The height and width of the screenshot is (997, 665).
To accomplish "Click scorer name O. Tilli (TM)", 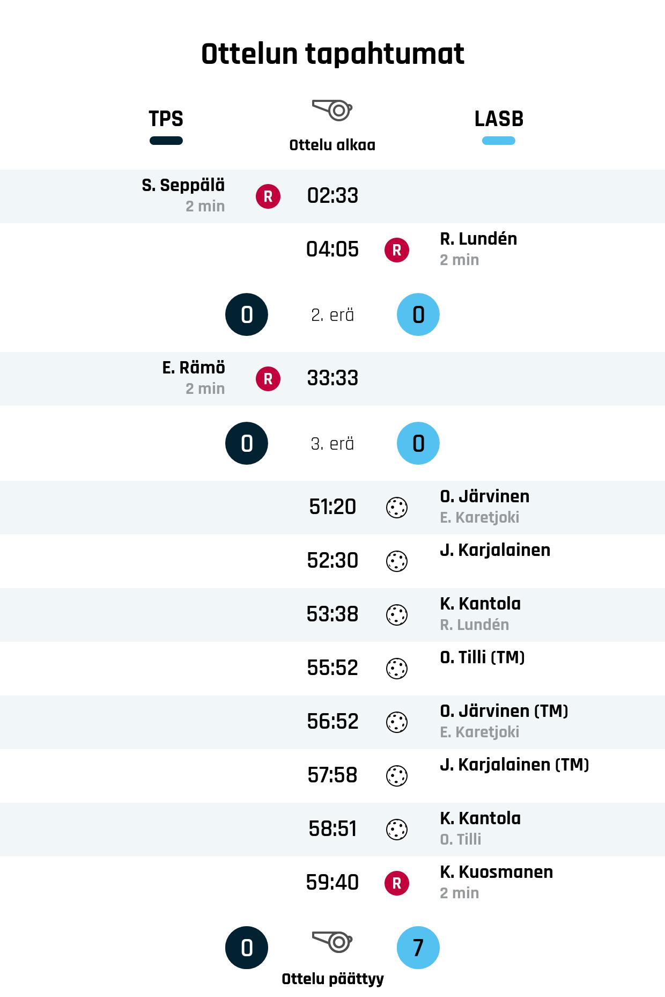I will click(482, 657).
